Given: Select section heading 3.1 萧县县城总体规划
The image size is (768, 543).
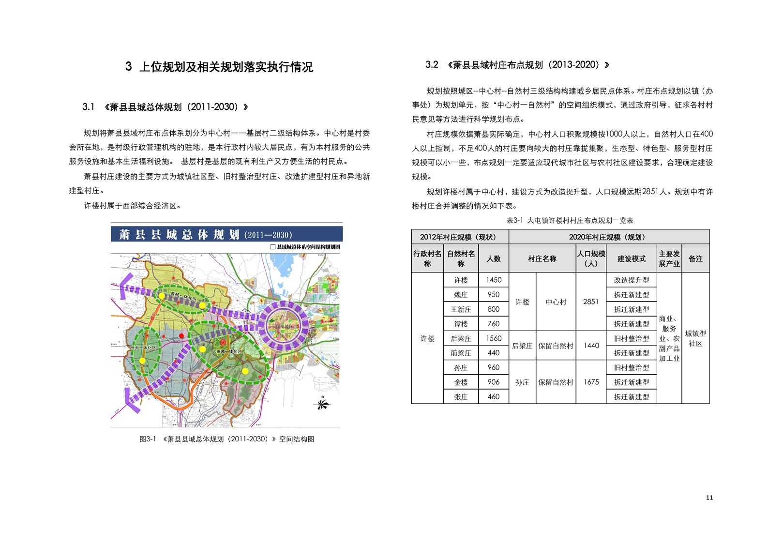Looking at the screenshot, I should tap(165, 107).
